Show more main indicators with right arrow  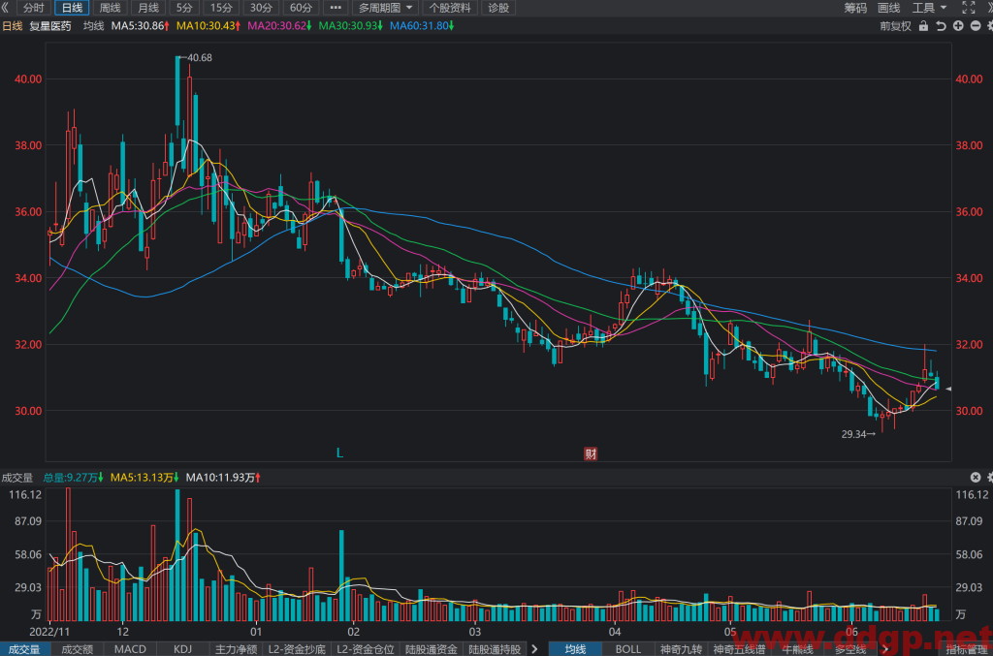(884, 649)
